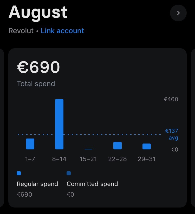Click the 29–31 date range label
Image resolution: width=195 pixels, height=214 pixels.
click(147, 159)
